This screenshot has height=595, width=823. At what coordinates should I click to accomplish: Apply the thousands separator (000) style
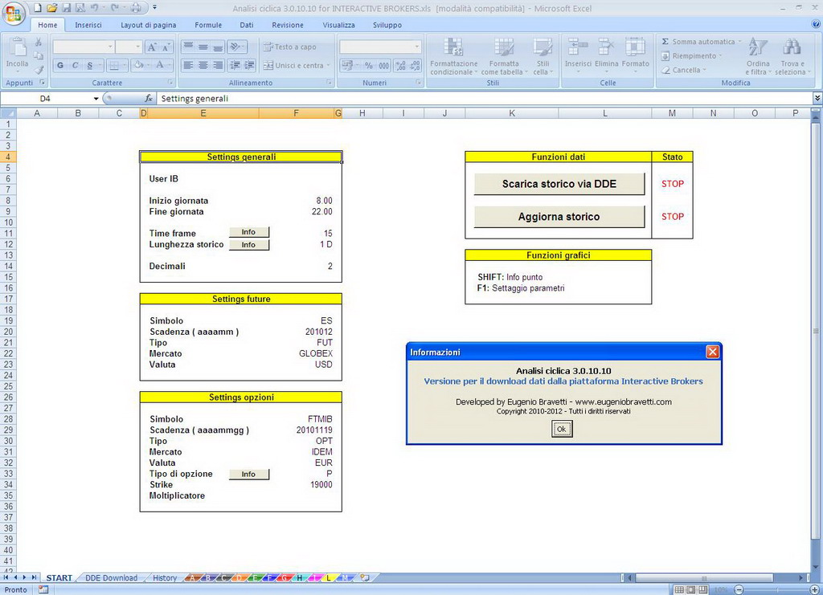click(x=383, y=66)
